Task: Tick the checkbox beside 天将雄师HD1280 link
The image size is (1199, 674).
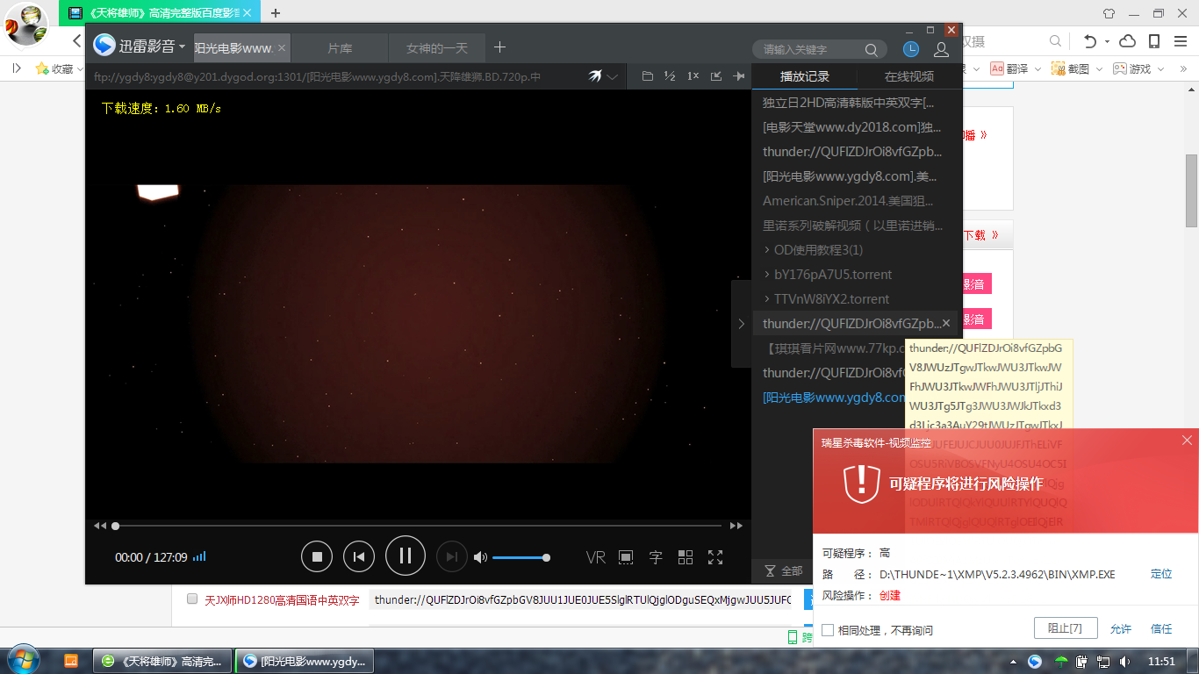Action: point(192,599)
